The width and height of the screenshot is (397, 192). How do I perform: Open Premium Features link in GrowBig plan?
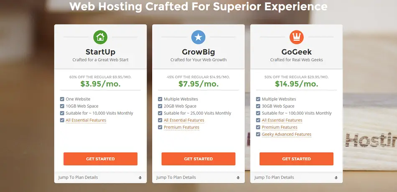[x=181, y=127]
